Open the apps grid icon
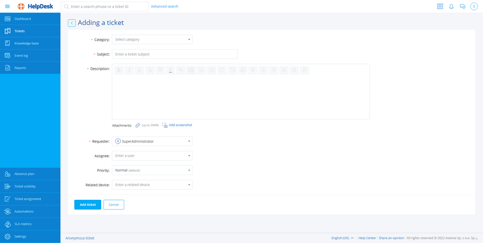 pos(440,7)
